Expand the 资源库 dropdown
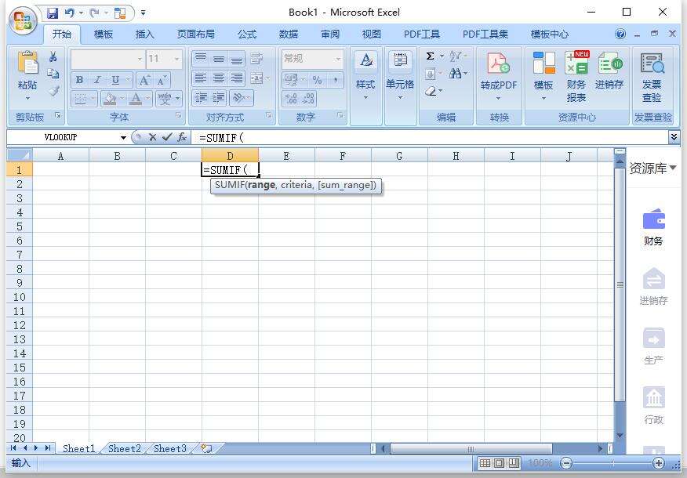 click(673, 168)
